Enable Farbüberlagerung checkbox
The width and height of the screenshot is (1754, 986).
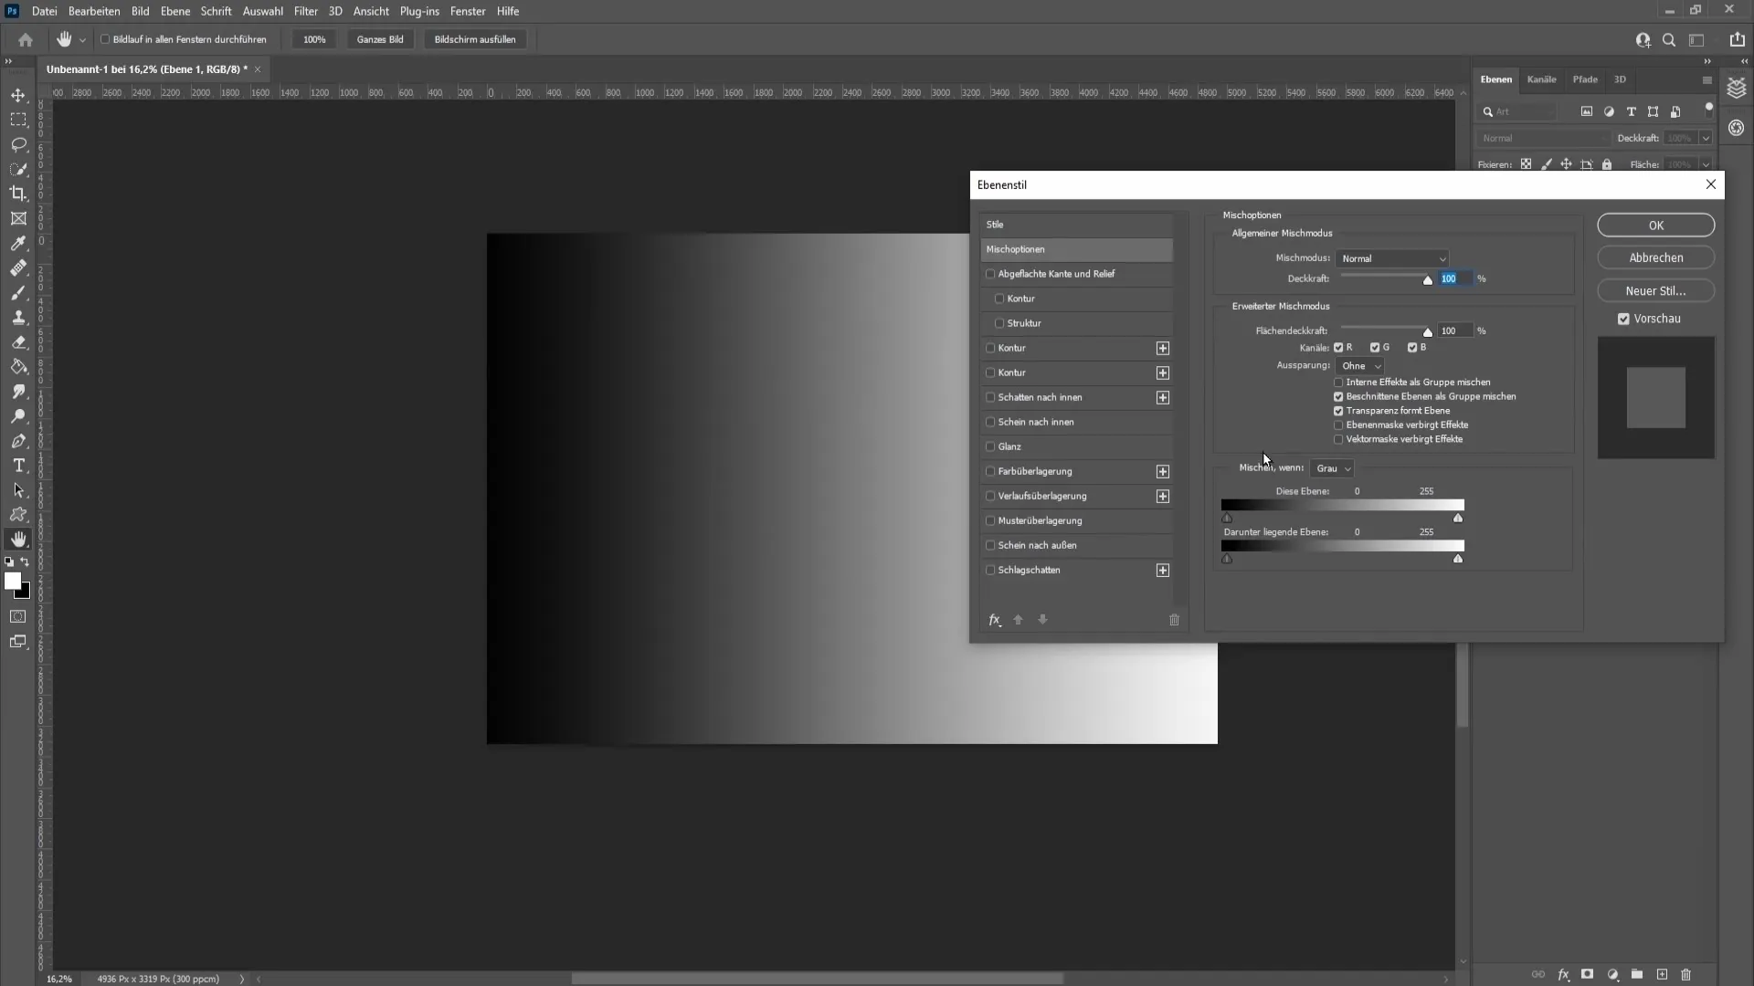click(x=990, y=471)
